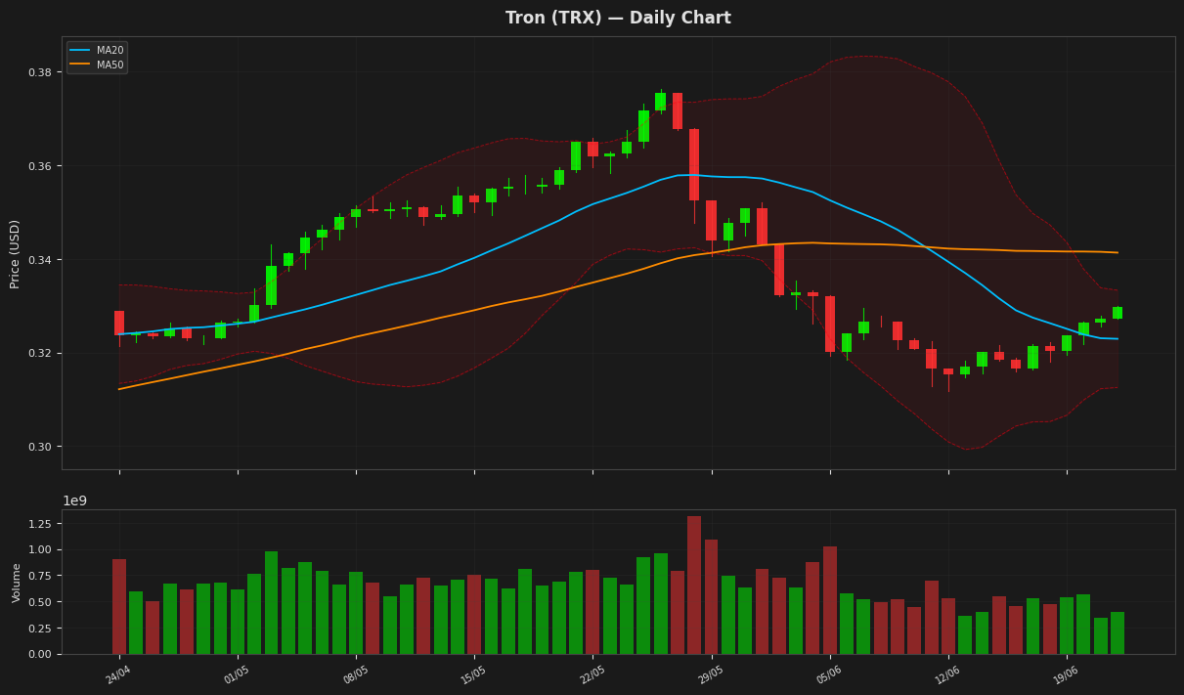Click the 22/05 date label

pos(592,674)
